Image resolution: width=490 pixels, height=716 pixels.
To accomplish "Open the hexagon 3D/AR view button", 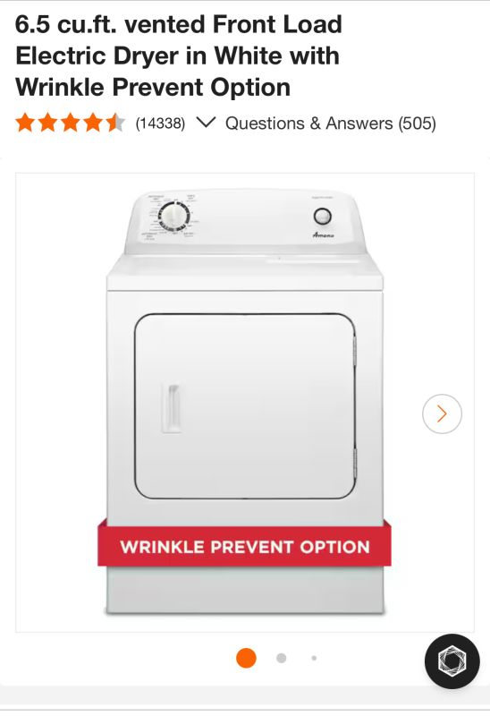I will click(452, 661).
